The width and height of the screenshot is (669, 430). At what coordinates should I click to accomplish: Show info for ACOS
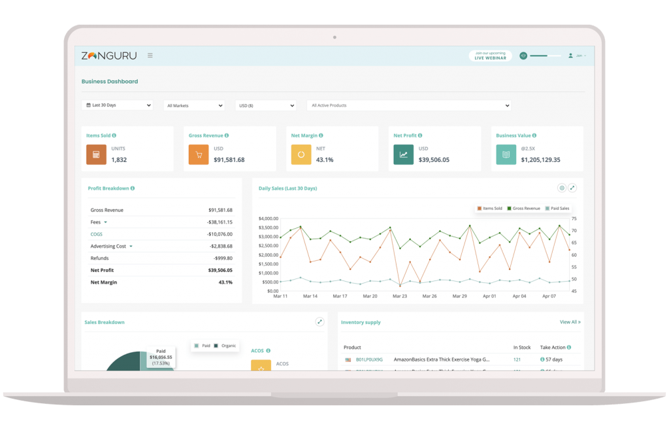[268, 351]
